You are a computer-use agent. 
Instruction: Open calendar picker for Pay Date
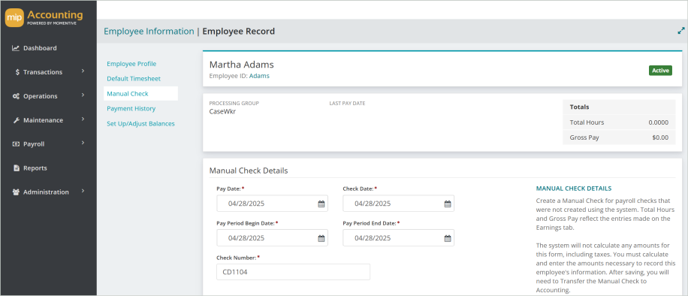[321, 204]
